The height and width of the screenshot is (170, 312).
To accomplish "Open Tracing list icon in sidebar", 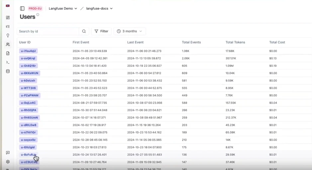I will click(x=8, y=27).
